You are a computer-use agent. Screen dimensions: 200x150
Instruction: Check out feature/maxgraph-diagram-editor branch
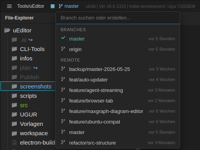(118, 111)
